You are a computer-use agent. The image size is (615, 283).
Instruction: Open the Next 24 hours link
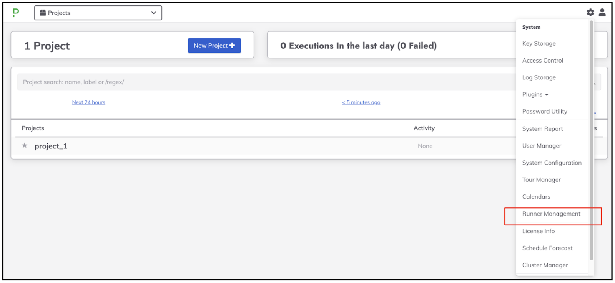(x=88, y=102)
